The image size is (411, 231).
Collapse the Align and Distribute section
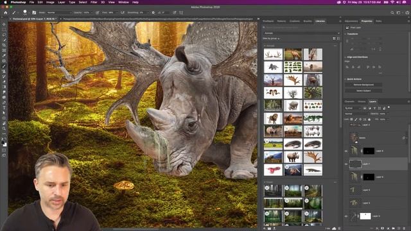coord(345,57)
